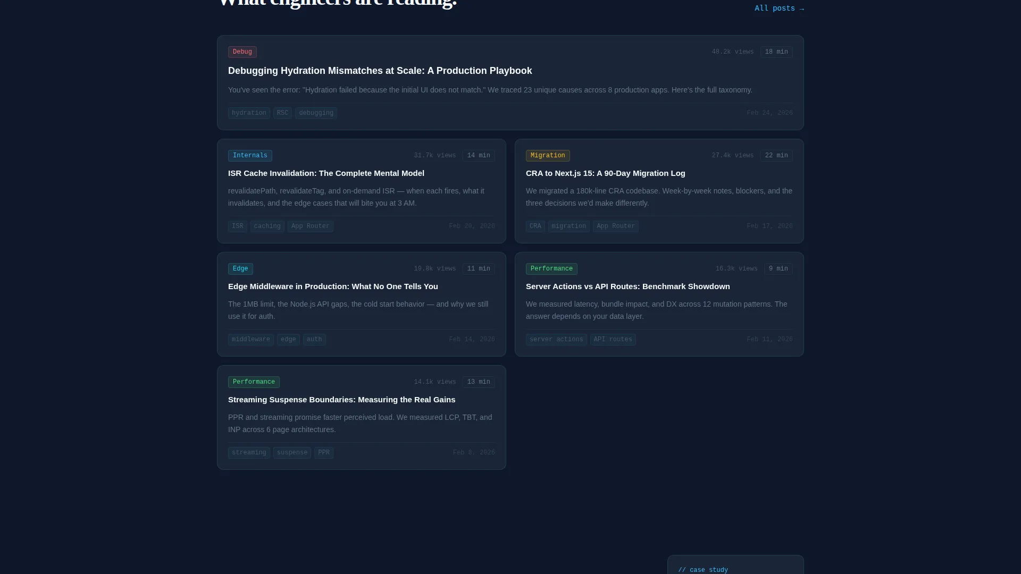
Task: Click the excerpt about 180k-line CRA codebase
Action: [659, 197]
